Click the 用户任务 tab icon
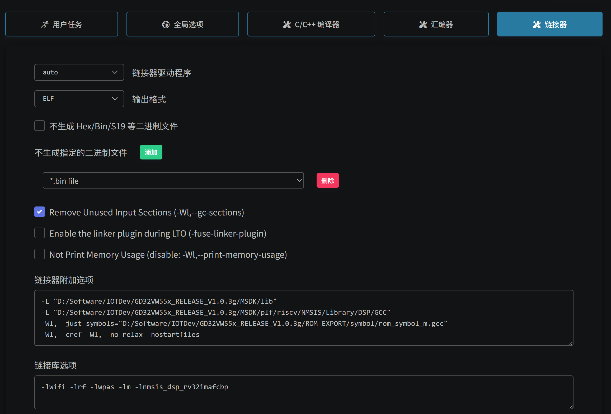611x414 pixels. (x=45, y=25)
